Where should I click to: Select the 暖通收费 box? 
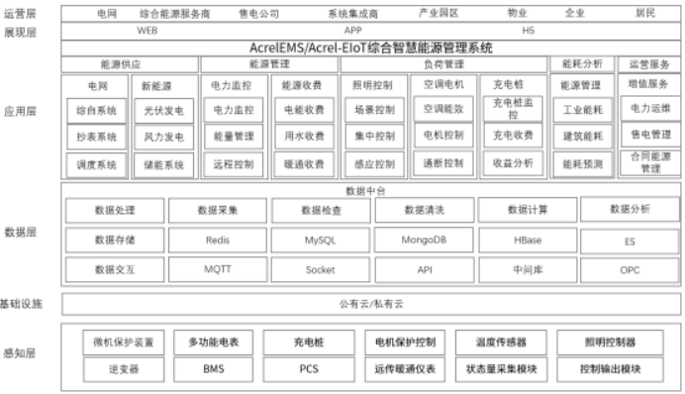(x=305, y=164)
